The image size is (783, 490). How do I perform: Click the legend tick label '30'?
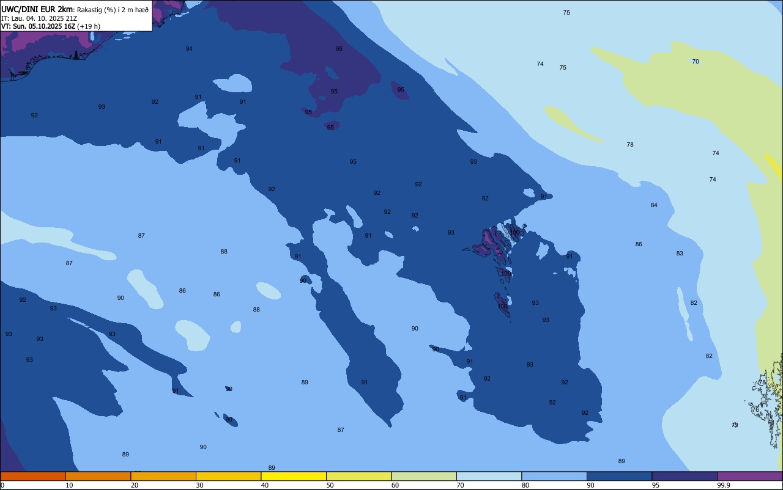[199, 485]
